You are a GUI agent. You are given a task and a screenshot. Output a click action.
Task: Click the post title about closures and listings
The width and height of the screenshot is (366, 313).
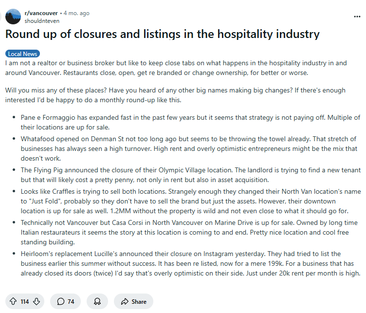point(162,34)
